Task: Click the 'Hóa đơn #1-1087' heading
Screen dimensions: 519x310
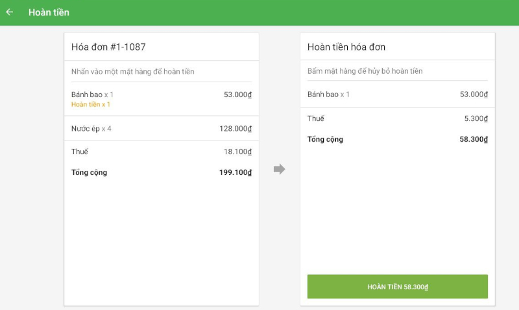Action: (108, 47)
